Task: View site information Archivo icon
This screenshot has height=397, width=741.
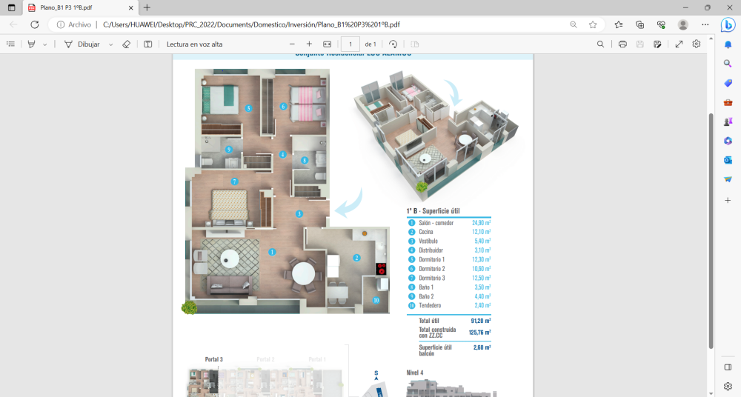Action: click(73, 24)
